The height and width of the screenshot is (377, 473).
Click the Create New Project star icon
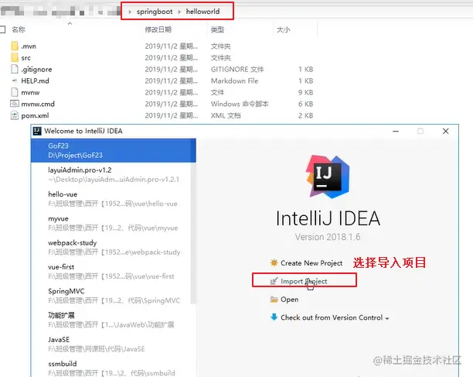(x=274, y=262)
